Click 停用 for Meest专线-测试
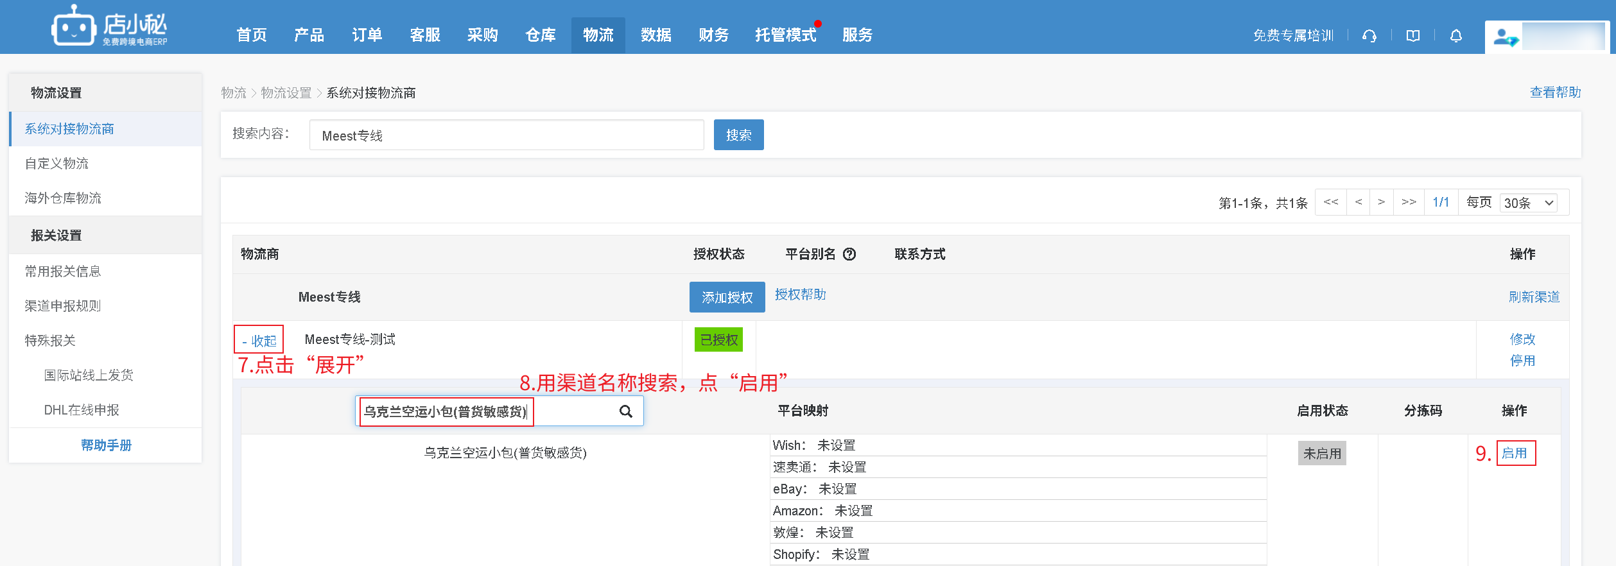1616x566 pixels. [1522, 361]
